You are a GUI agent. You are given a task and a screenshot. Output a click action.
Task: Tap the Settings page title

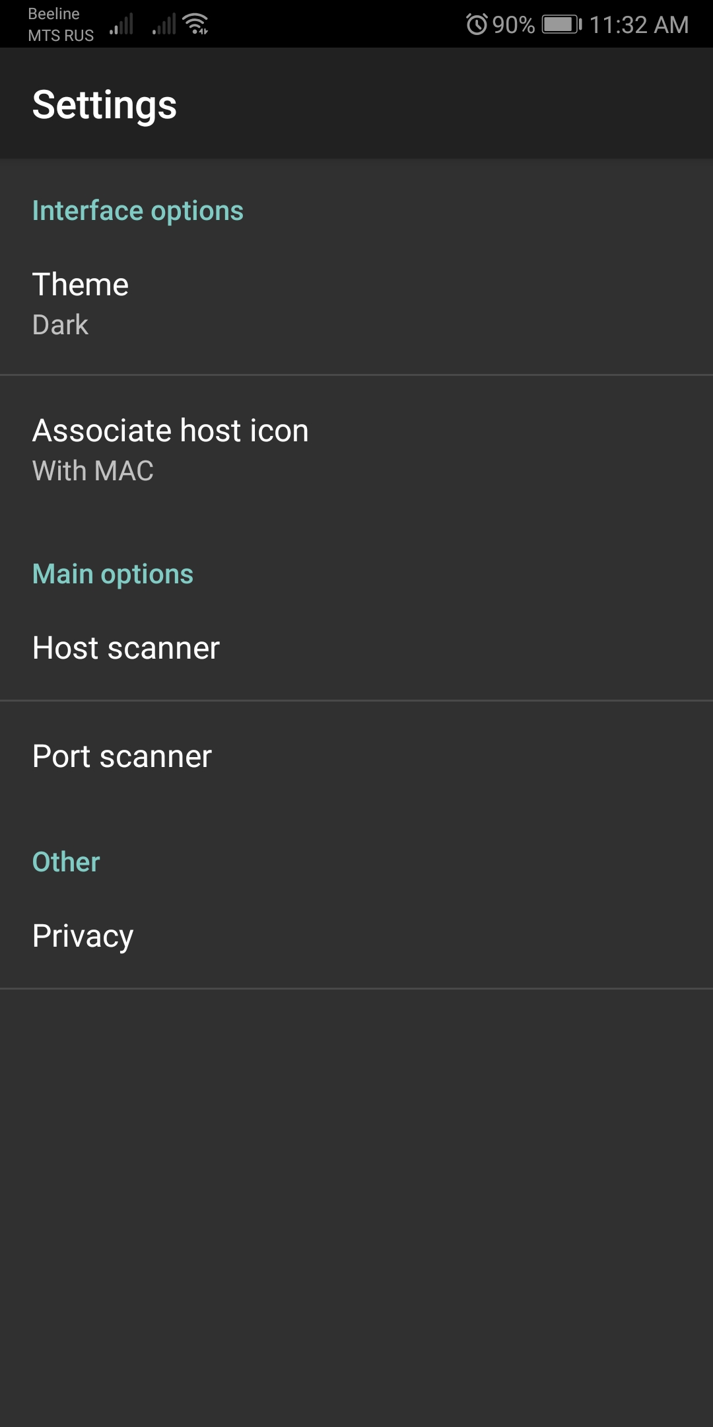[104, 105]
